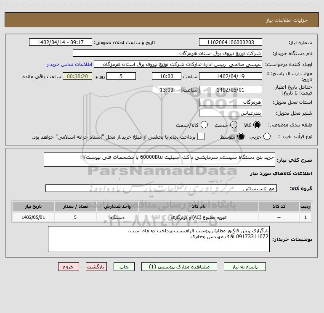Choose the جزیی purchase type radio
This screenshot has height=313, width=324.
click(x=267, y=137)
